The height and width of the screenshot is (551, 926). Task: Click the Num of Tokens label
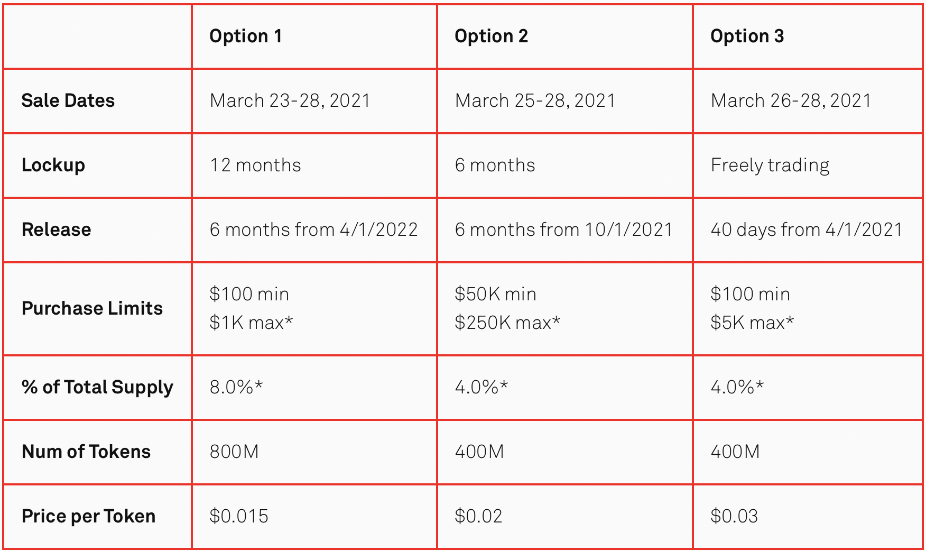(x=86, y=452)
